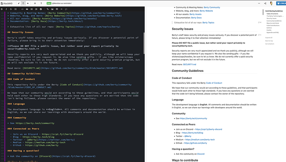Insert an image with the picture icon
Image resolution: width=286 pixels, height=162 pixels.
click(52, 9)
